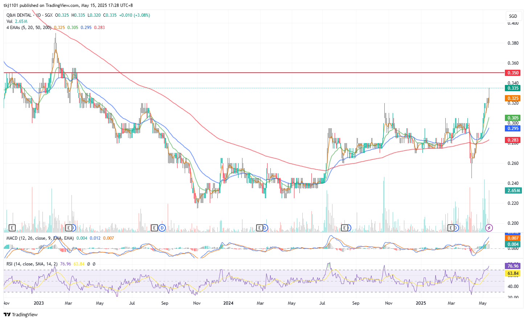Select the 4 EMAs (5, 20, 50, 200) legend
Viewport: 527px width, 321px height.
[x=29, y=28]
